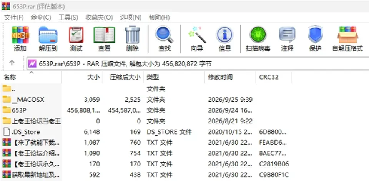
Task: Click the 2026/9/25 9:39 modified time
Action: (230, 100)
